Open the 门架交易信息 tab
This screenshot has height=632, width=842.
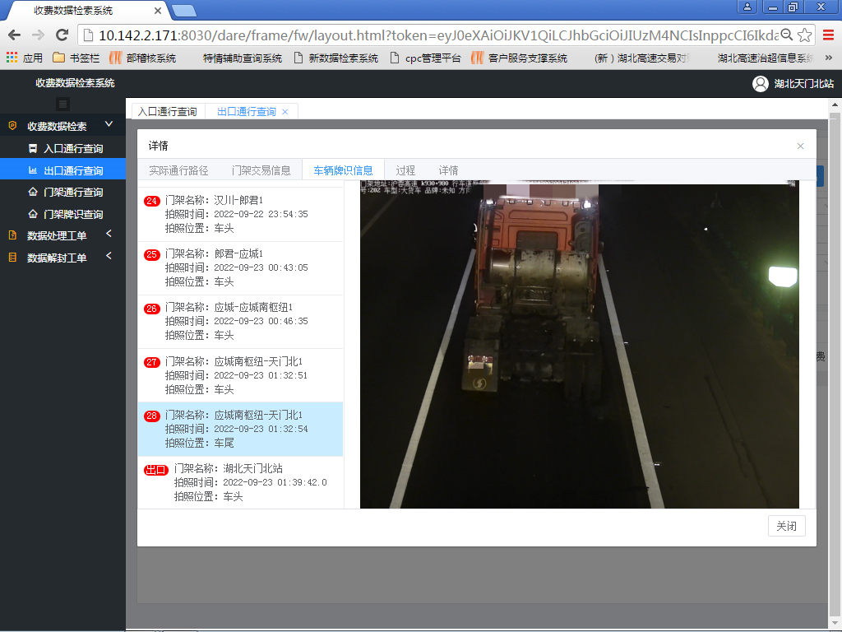coord(261,170)
